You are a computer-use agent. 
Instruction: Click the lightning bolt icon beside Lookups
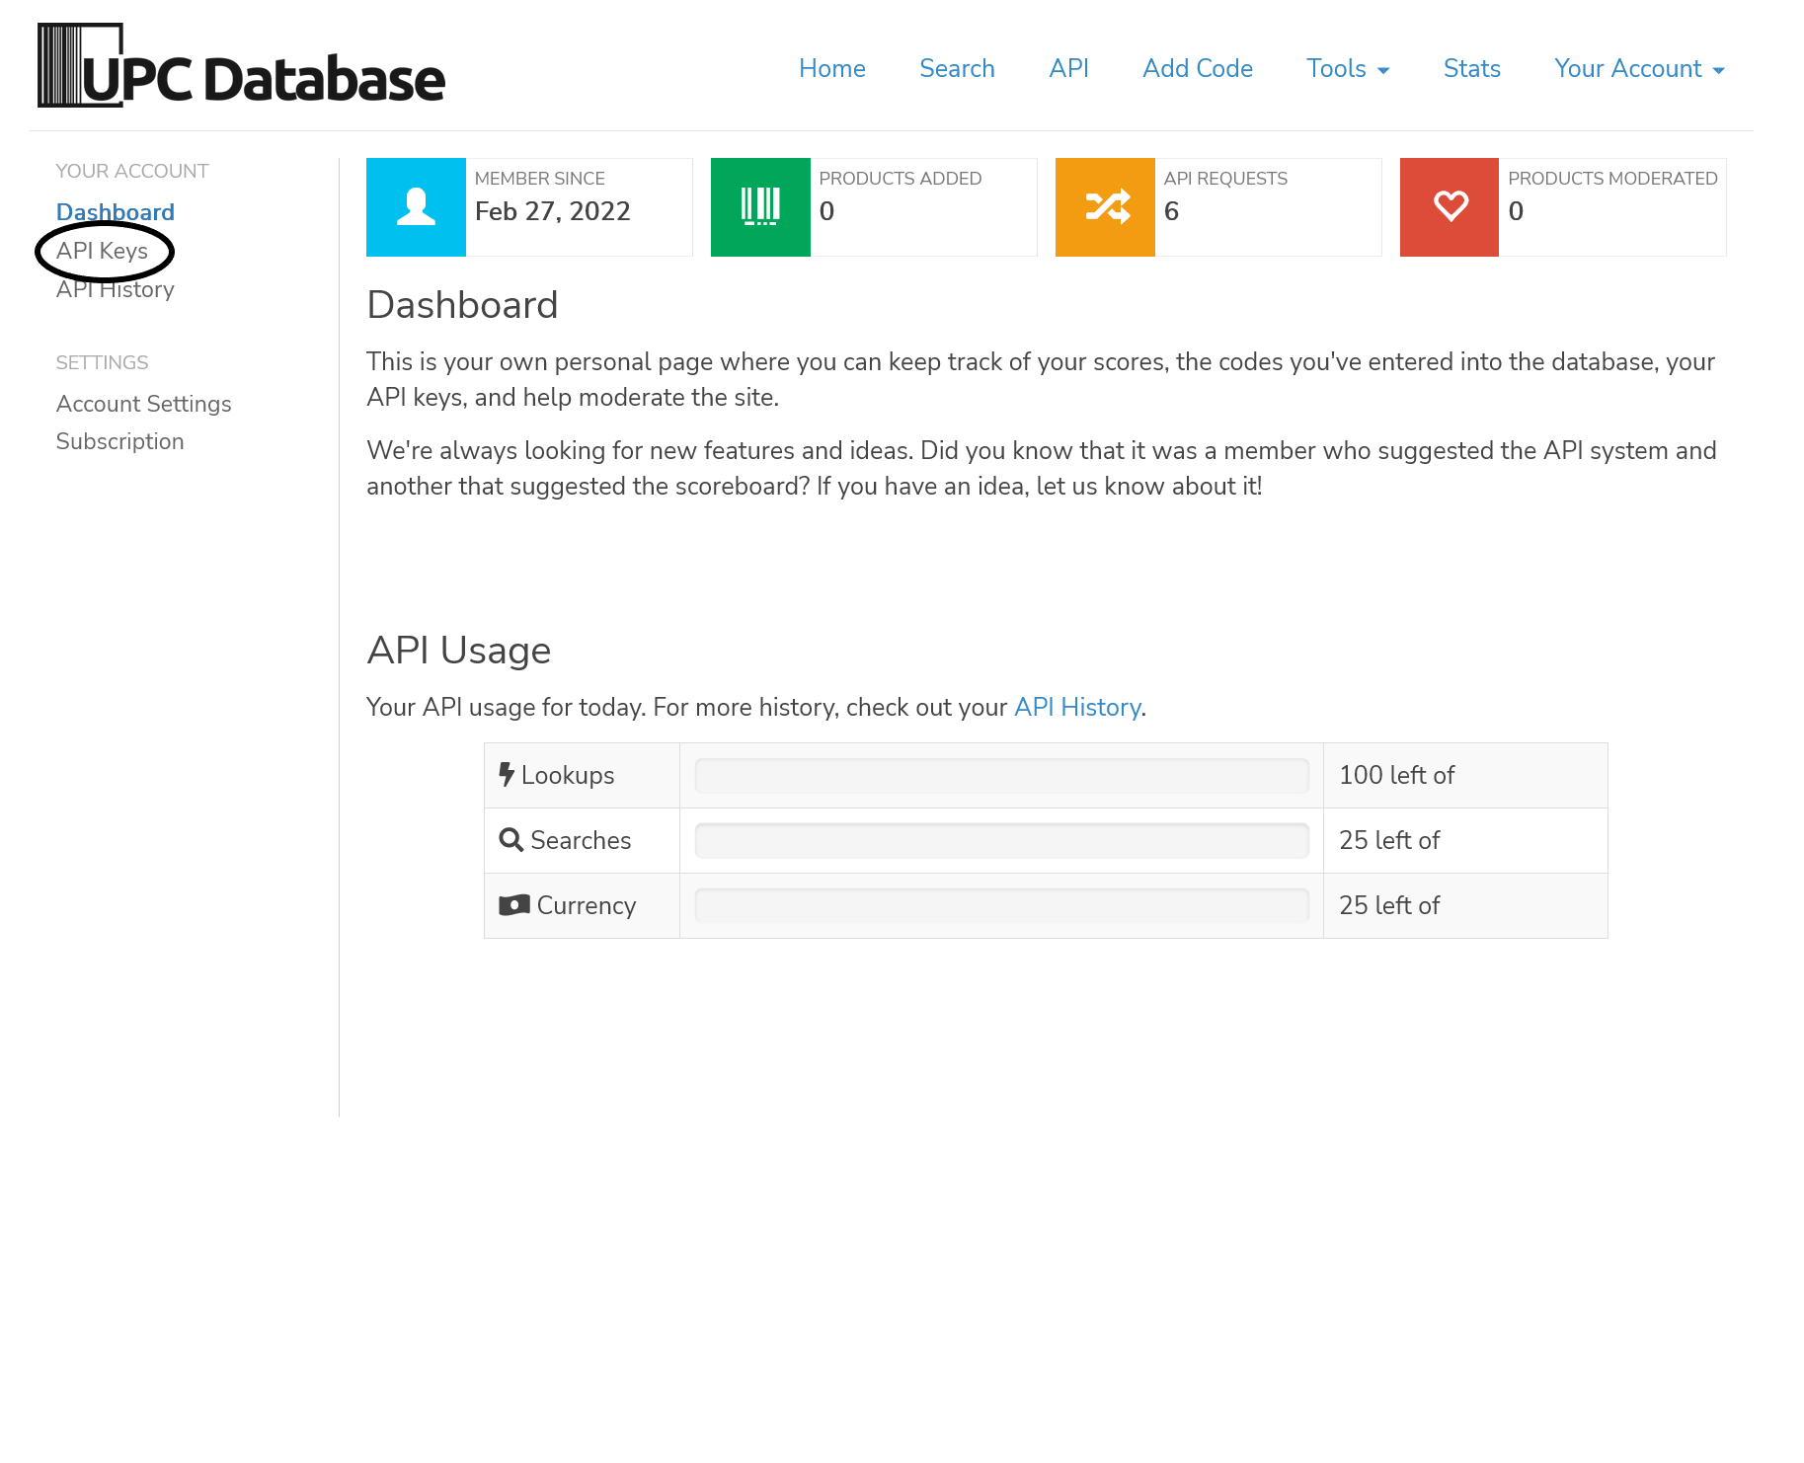click(x=508, y=774)
